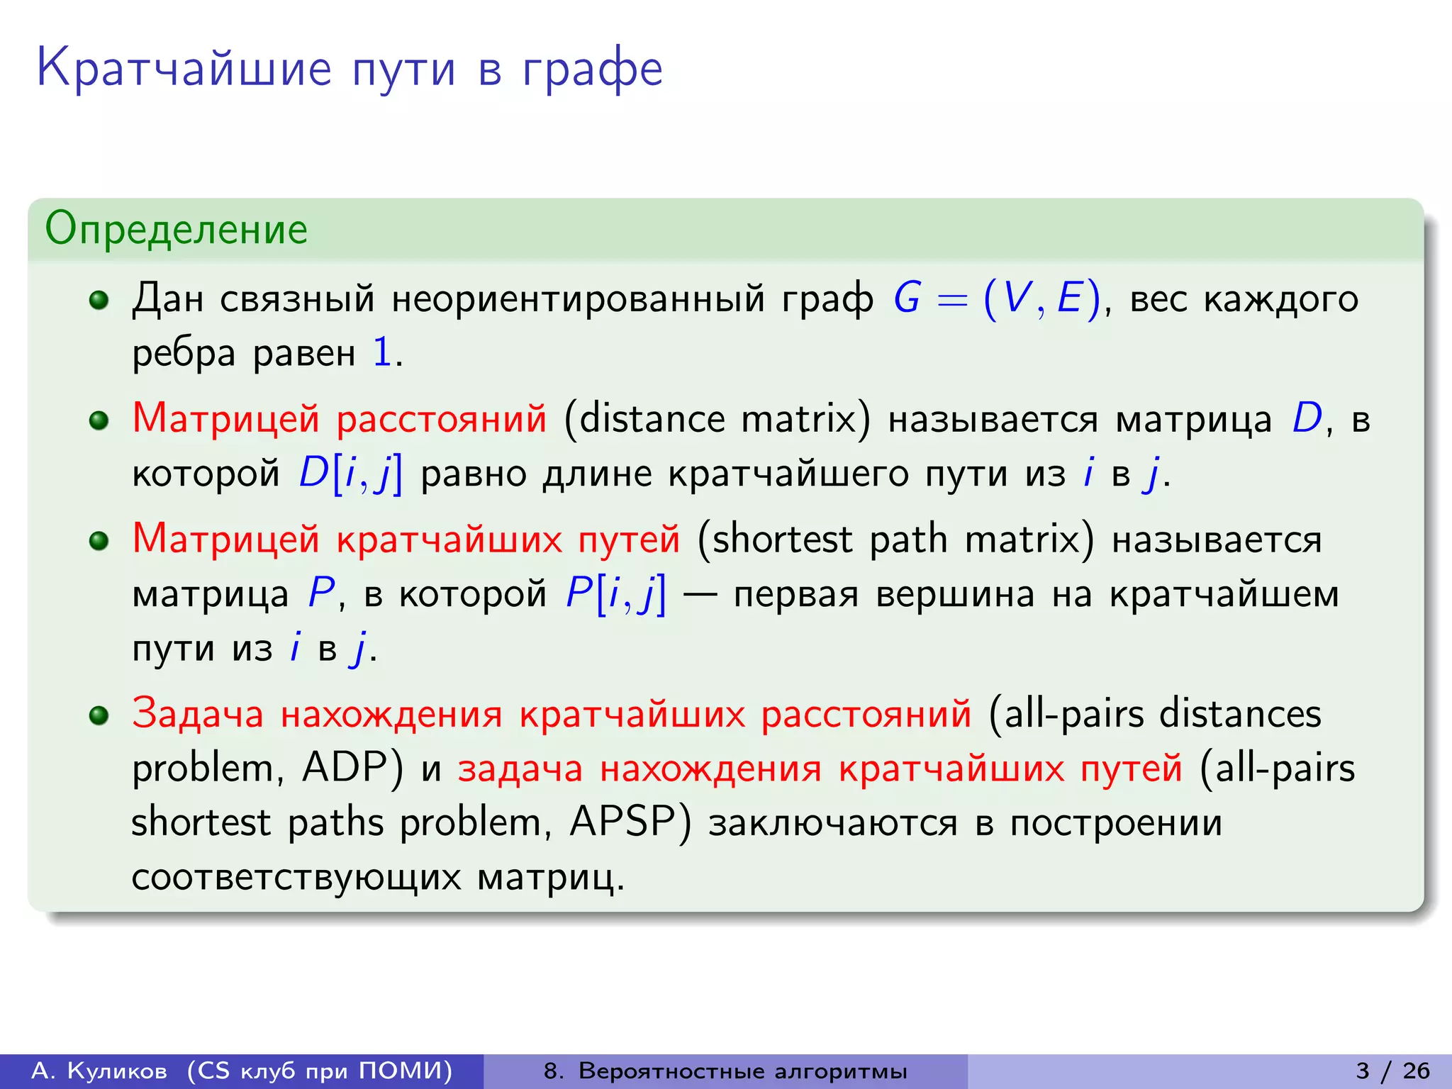The width and height of the screenshot is (1452, 1089).
Task: Click footer section '8. Вероятностные алгоритмы'
Action: coord(725,1071)
